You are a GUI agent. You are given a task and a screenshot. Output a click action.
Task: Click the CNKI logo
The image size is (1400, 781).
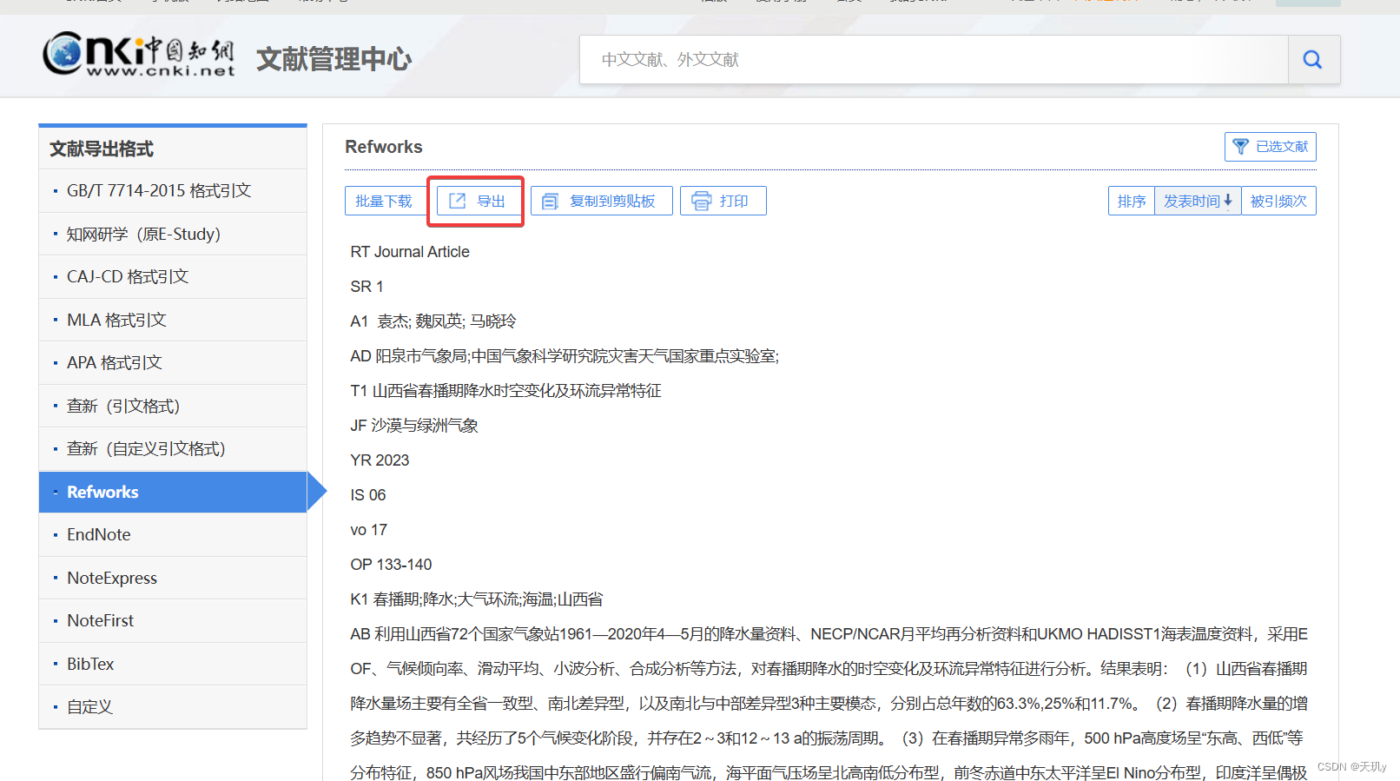coord(139,55)
